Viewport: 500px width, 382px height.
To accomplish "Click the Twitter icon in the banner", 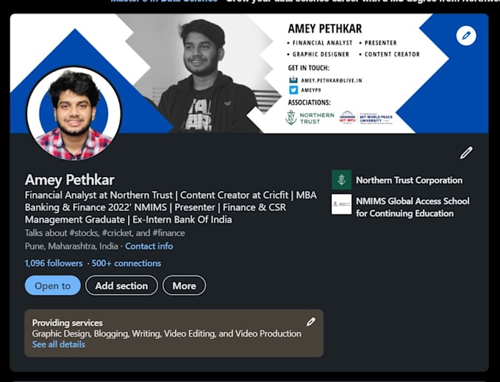I will 293,90.
